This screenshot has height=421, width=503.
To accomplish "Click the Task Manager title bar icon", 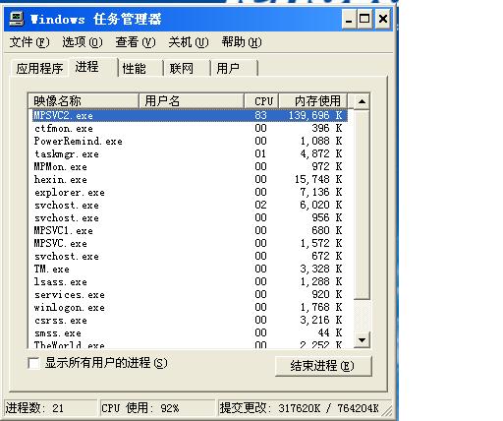I will pyautogui.click(x=17, y=19).
